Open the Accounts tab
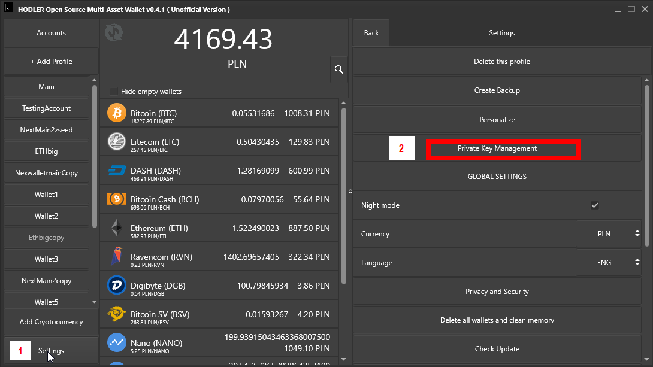This screenshot has height=367, width=653. point(52,33)
